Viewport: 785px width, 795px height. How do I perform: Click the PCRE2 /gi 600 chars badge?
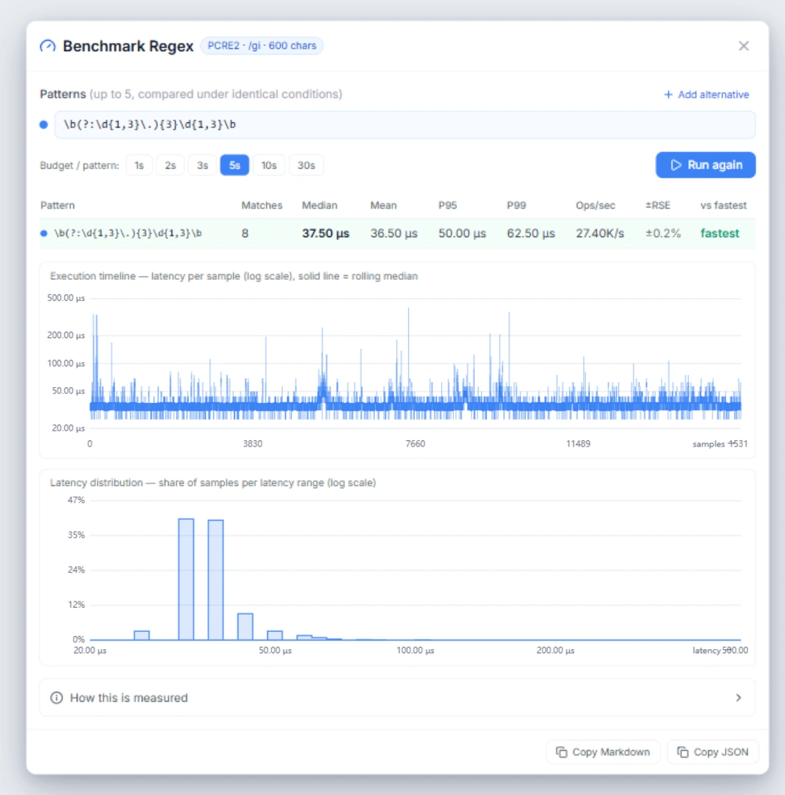click(261, 46)
